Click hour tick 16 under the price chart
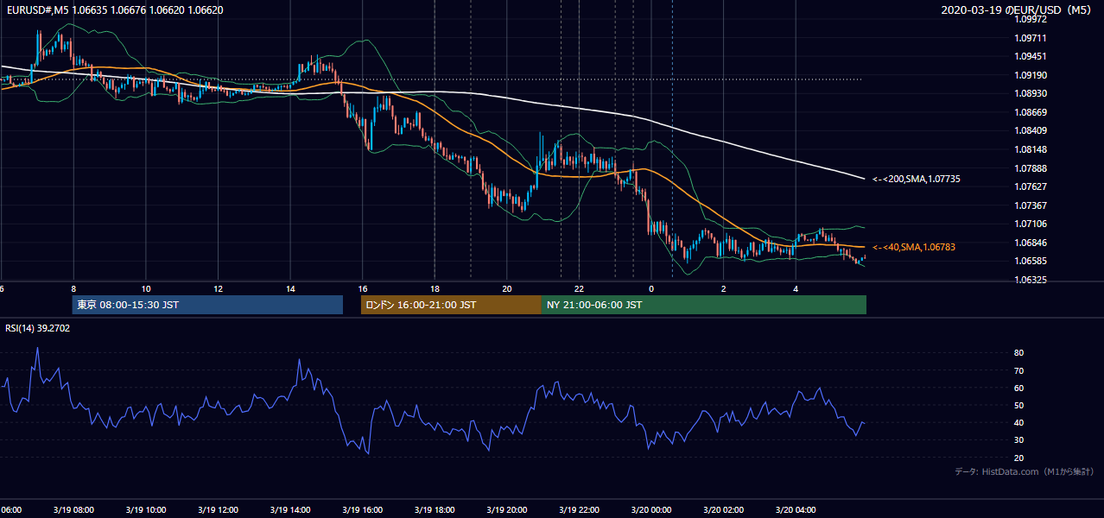Screen dimensions: 1104x518 pos(363,288)
